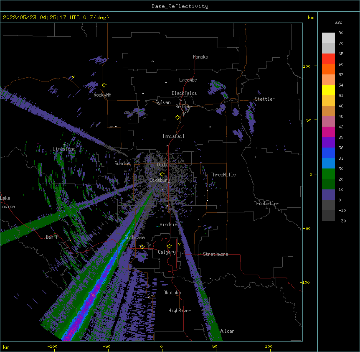This screenshot has height=352, width=360.
Task: Click the horizontal axis 50 km tick label
Action: tap(215, 346)
